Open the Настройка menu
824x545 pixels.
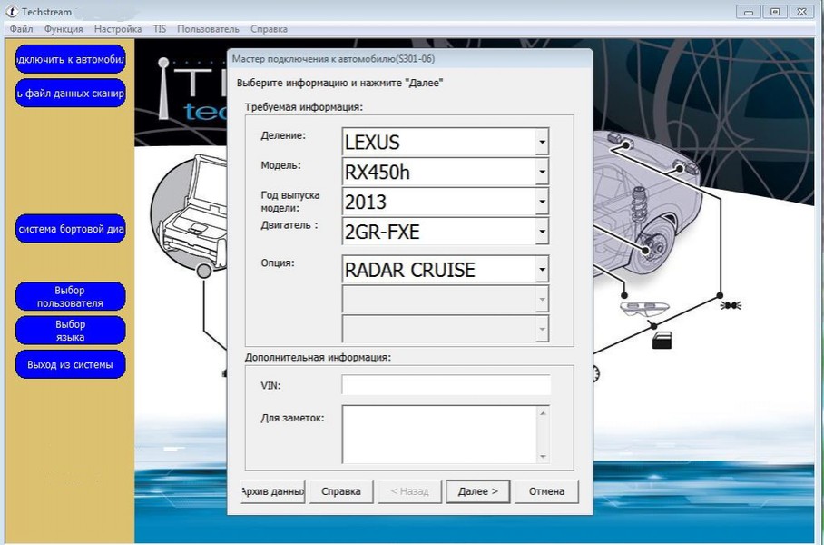click(x=118, y=29)
